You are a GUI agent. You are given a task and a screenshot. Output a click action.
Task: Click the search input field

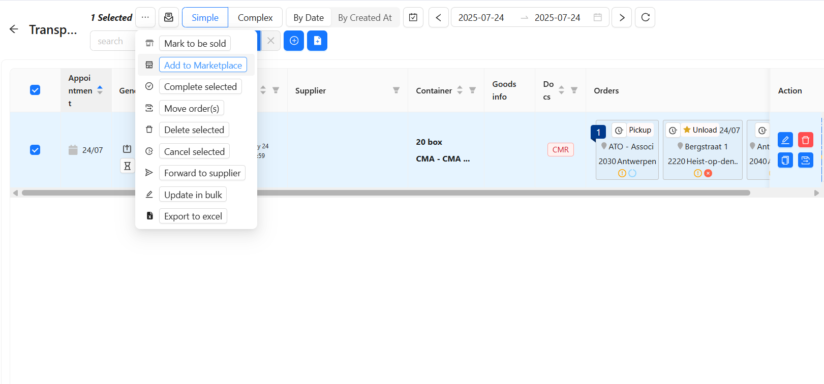click(x=113, y=41)
